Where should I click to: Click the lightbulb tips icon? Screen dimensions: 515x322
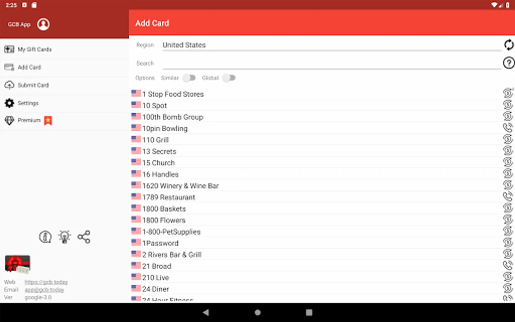[64, 237]
